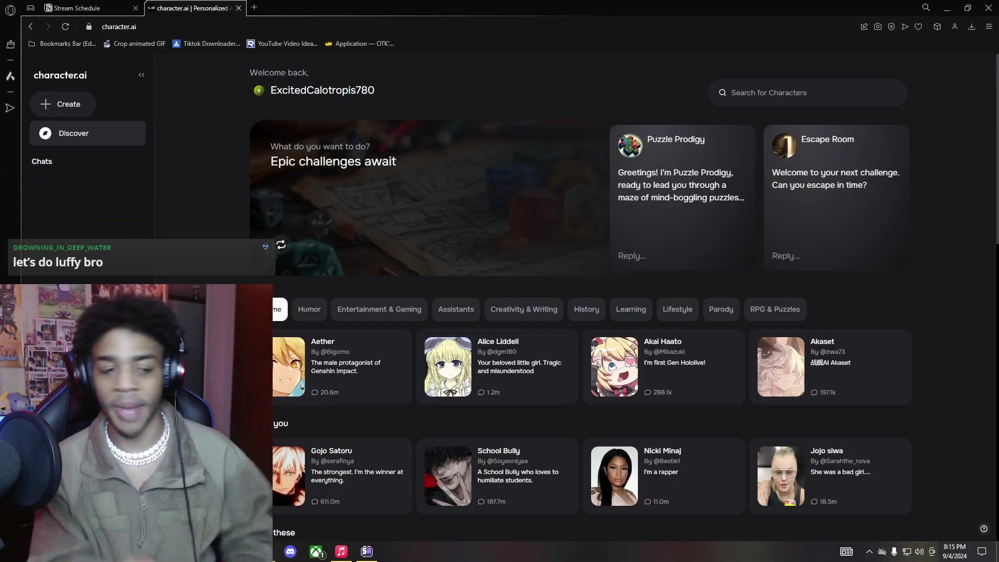Screen dimensions: 999x562
Task: Select the RPG & Puzzles category tab
Action: coord(775,309)
